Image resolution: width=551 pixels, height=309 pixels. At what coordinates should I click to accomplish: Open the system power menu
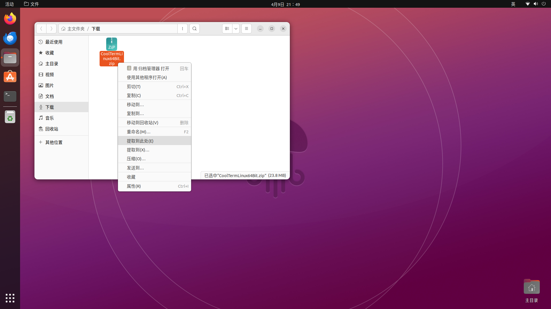544,4
